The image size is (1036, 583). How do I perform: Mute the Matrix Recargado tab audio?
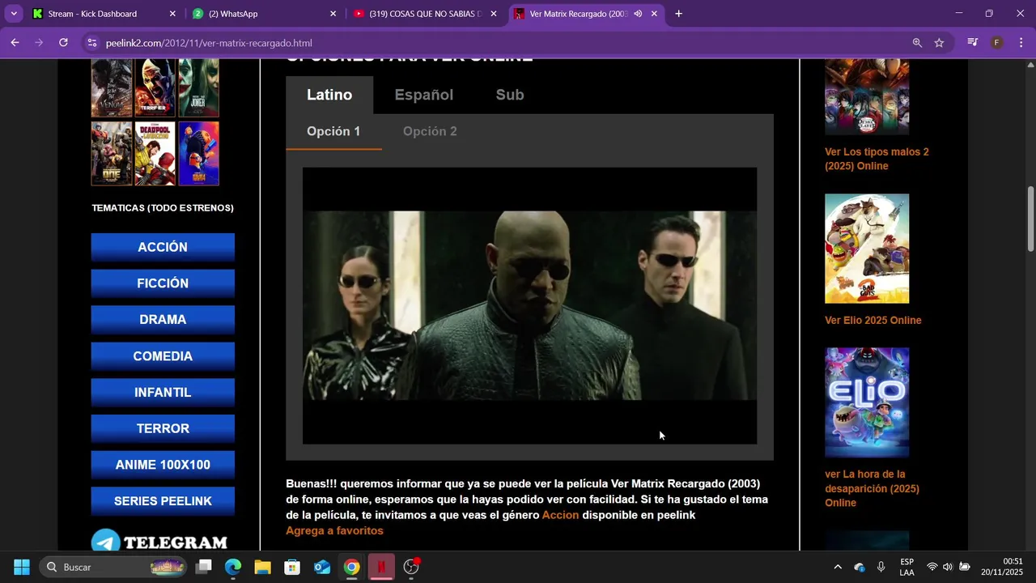click(x=638, y=14)
